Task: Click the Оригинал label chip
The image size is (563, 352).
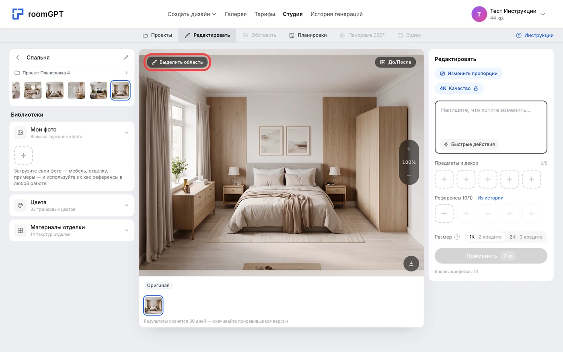Action: [158, 286]
